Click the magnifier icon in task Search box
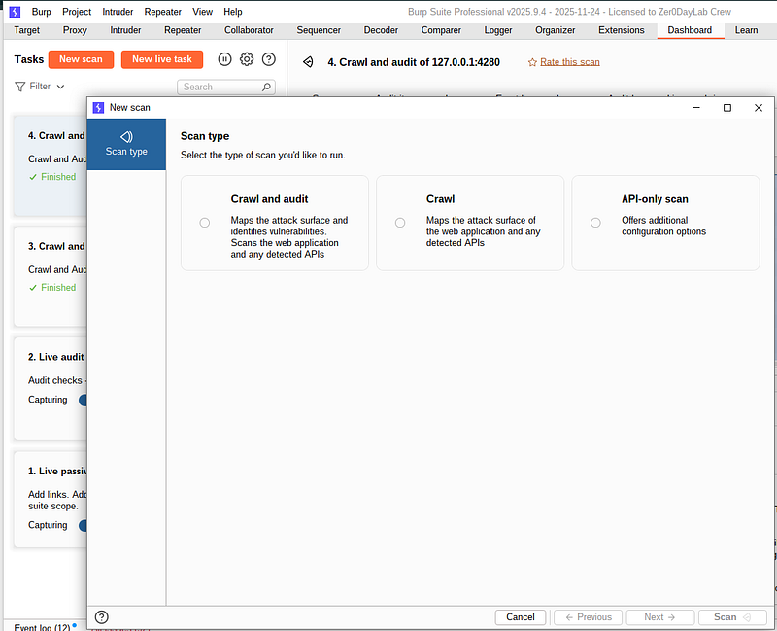The height and width of the screenshot is (631, 777). pos(266,87)
